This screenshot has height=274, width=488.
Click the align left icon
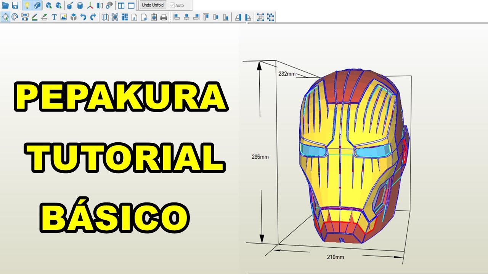176,17
